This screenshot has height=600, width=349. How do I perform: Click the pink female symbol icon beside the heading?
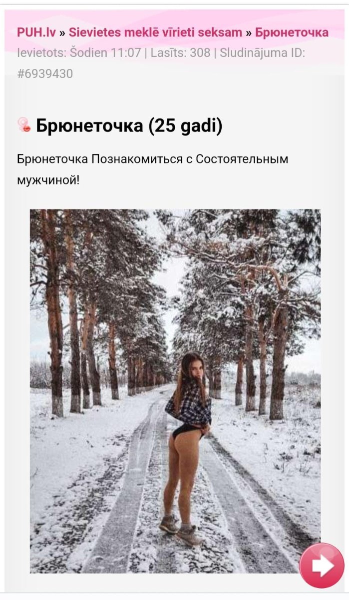coord(24,125)
